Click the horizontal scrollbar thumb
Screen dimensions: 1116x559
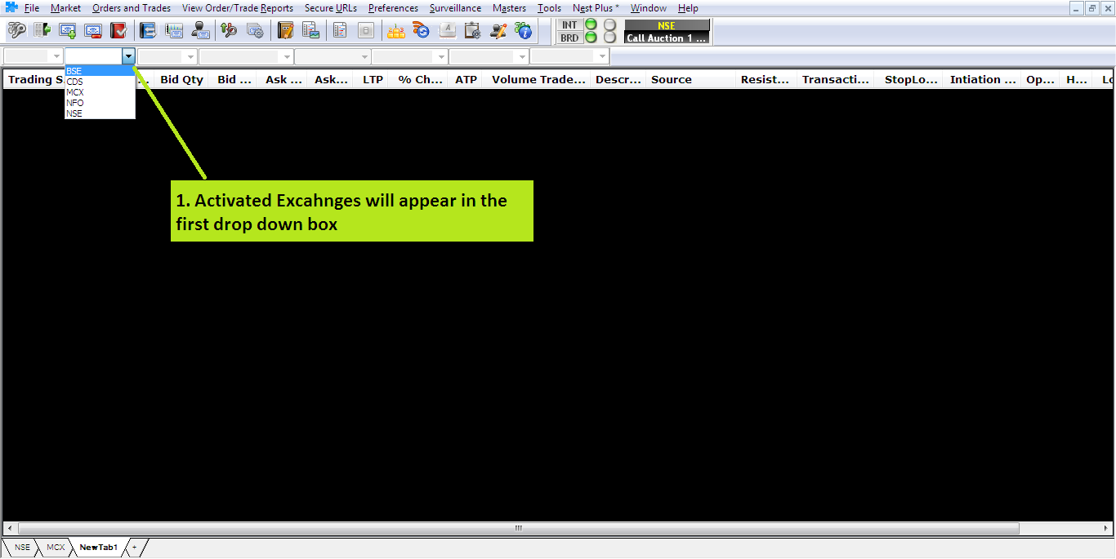click(x=518, y=528)
